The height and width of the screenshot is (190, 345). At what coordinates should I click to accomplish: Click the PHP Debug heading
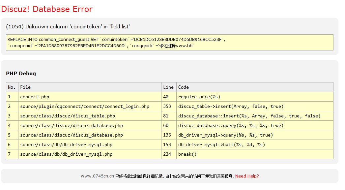click(21, 74)
